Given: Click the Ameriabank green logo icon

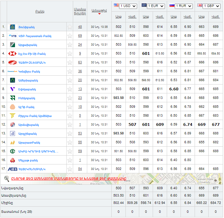Looking at the screenshot, I should 13,80.
